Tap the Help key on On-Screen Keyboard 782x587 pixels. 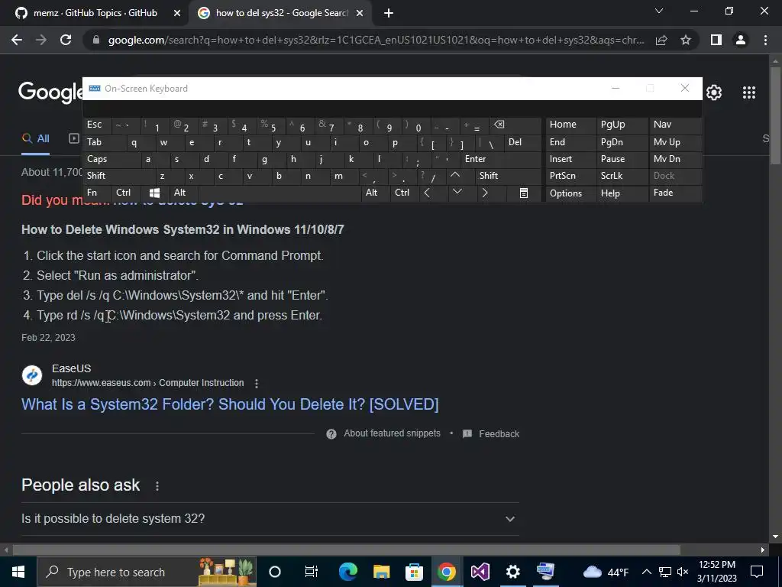[622, 193]
